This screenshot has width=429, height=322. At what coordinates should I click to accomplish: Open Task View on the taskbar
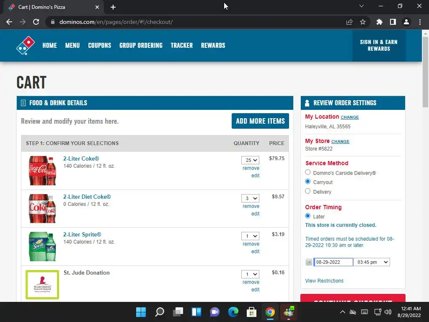click(x=178, y=312)
